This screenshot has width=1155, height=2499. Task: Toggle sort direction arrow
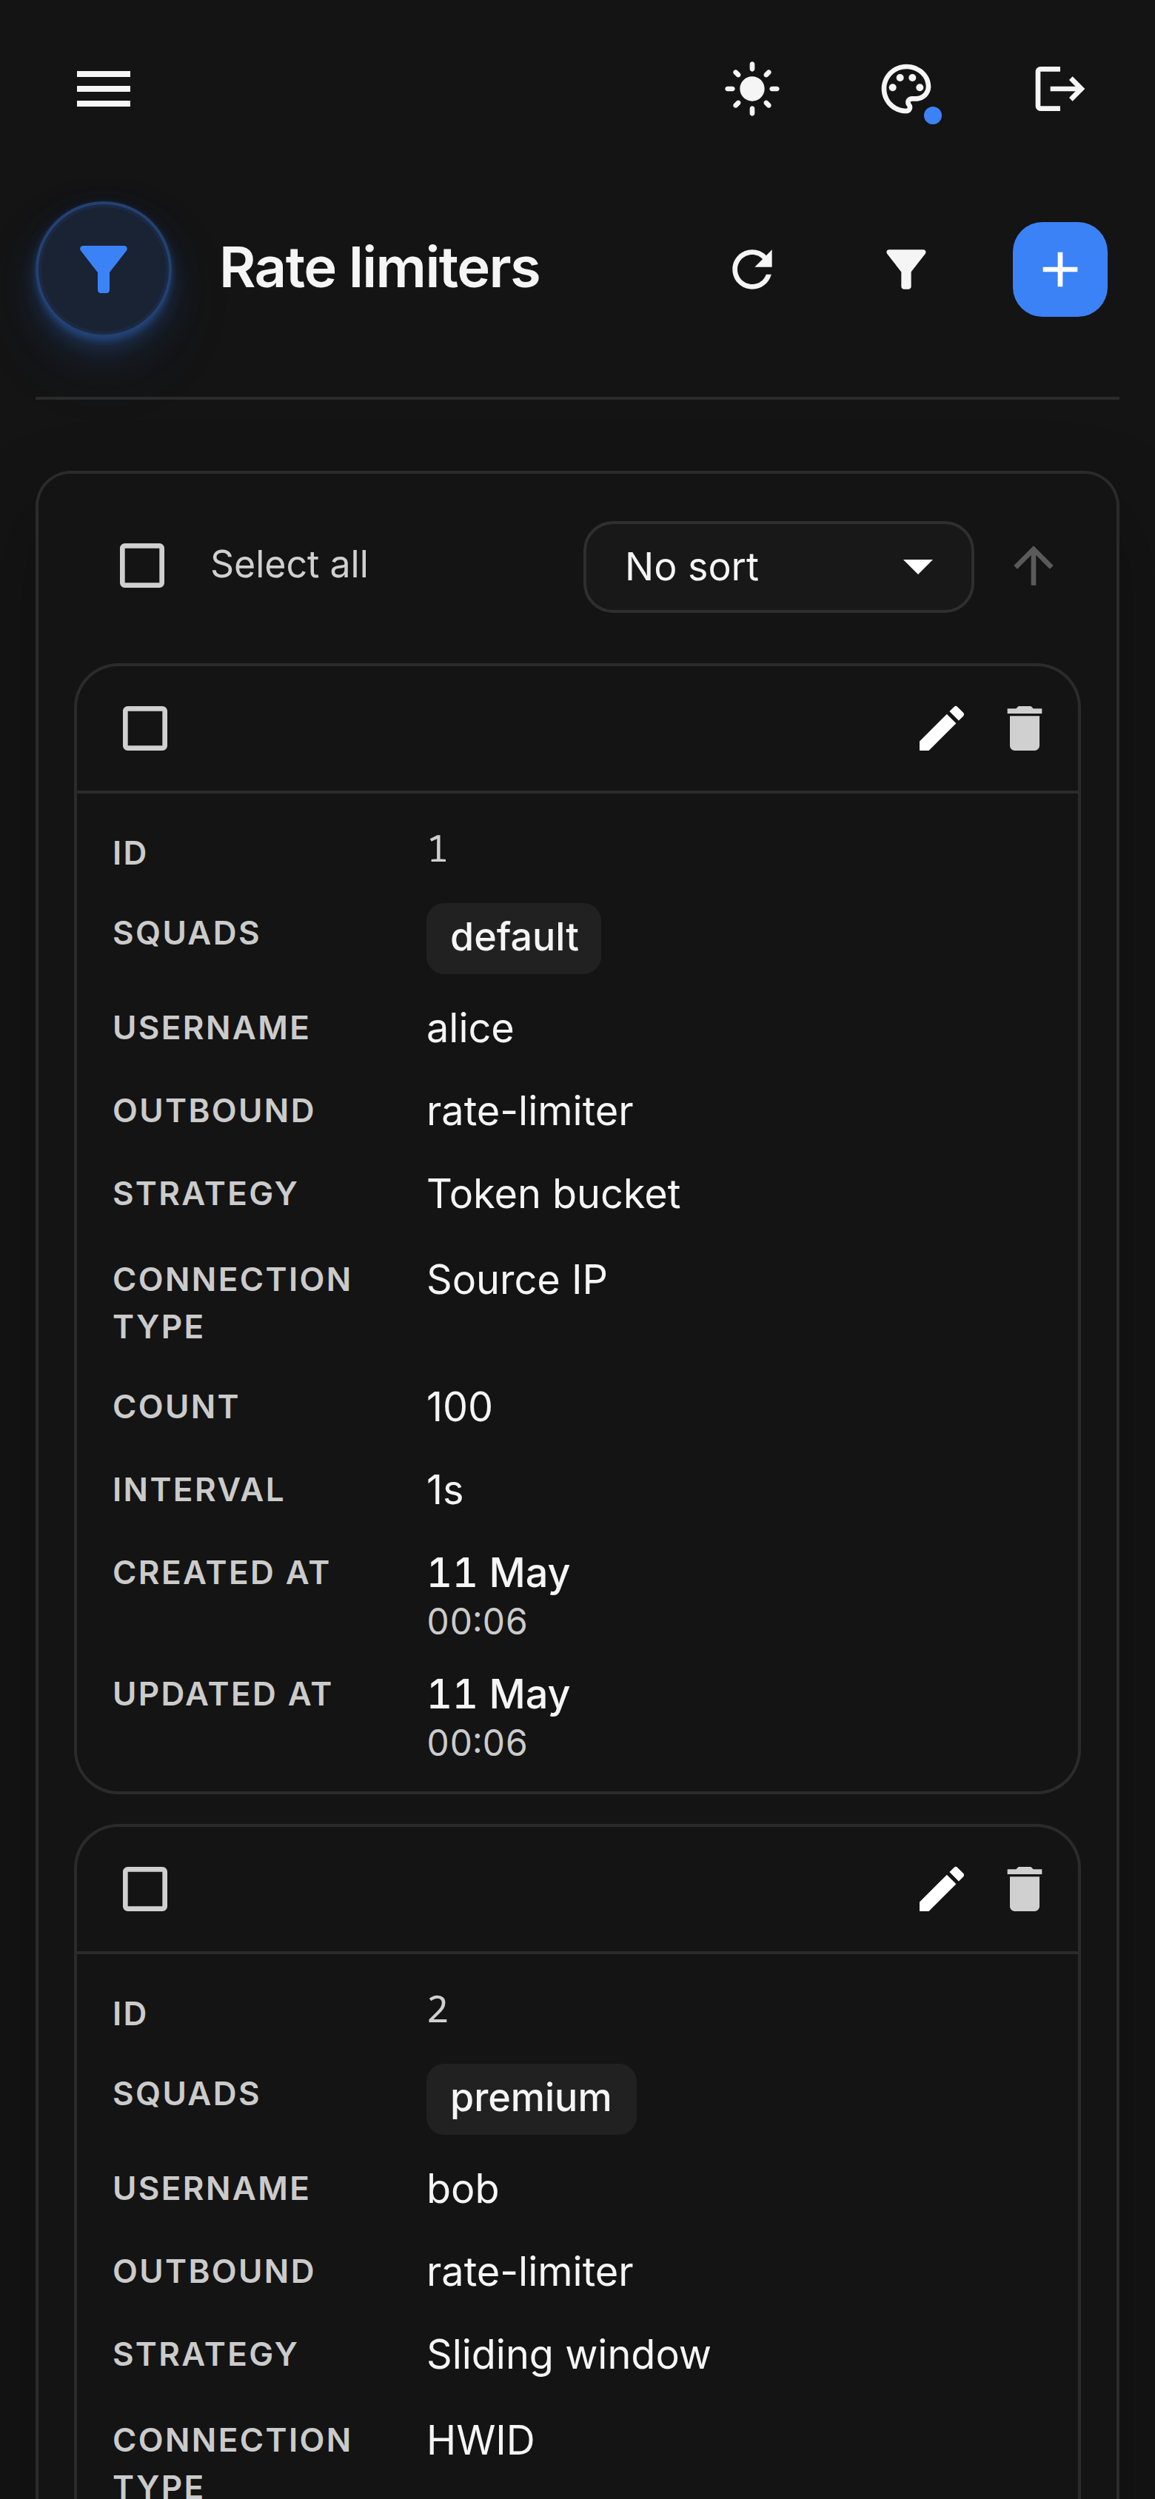1034,566
